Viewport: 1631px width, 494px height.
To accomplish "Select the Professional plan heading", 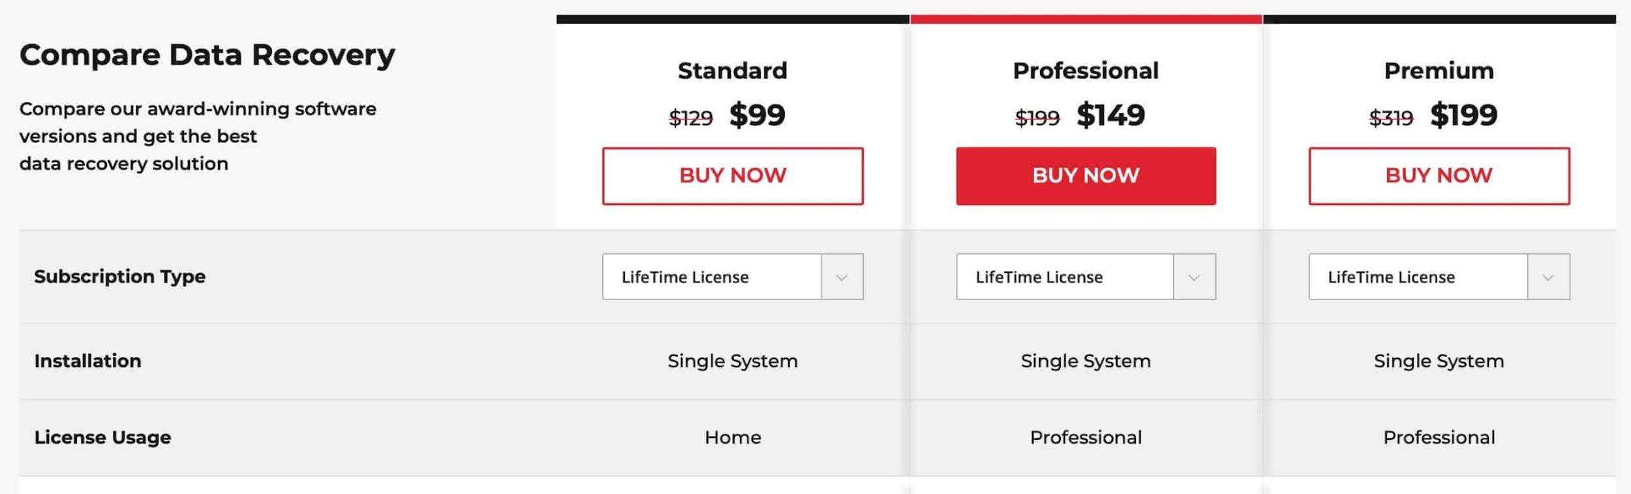I will point(1086,70).
